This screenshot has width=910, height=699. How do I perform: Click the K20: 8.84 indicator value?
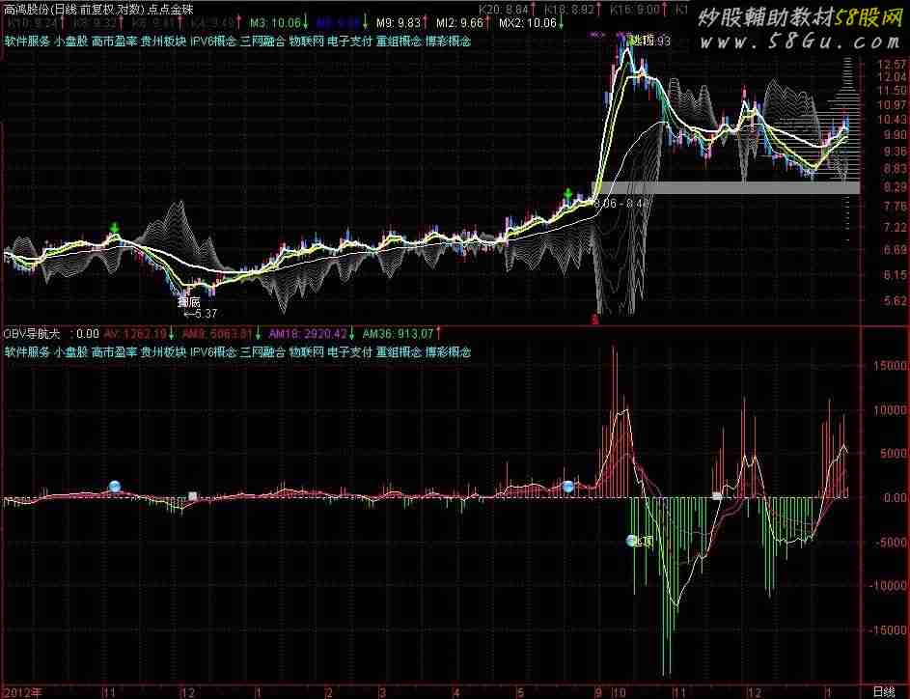pyautogui.click(x=503, y=10)
